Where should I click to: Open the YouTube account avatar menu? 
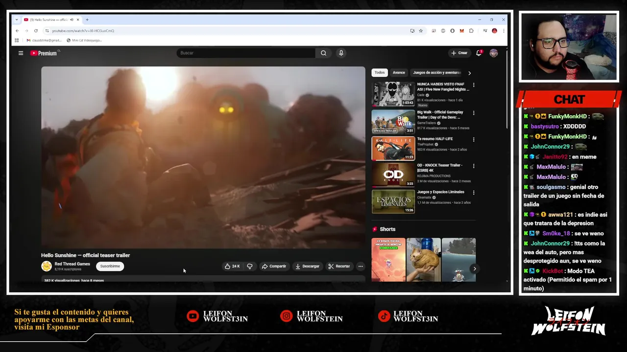coord(494,53)
